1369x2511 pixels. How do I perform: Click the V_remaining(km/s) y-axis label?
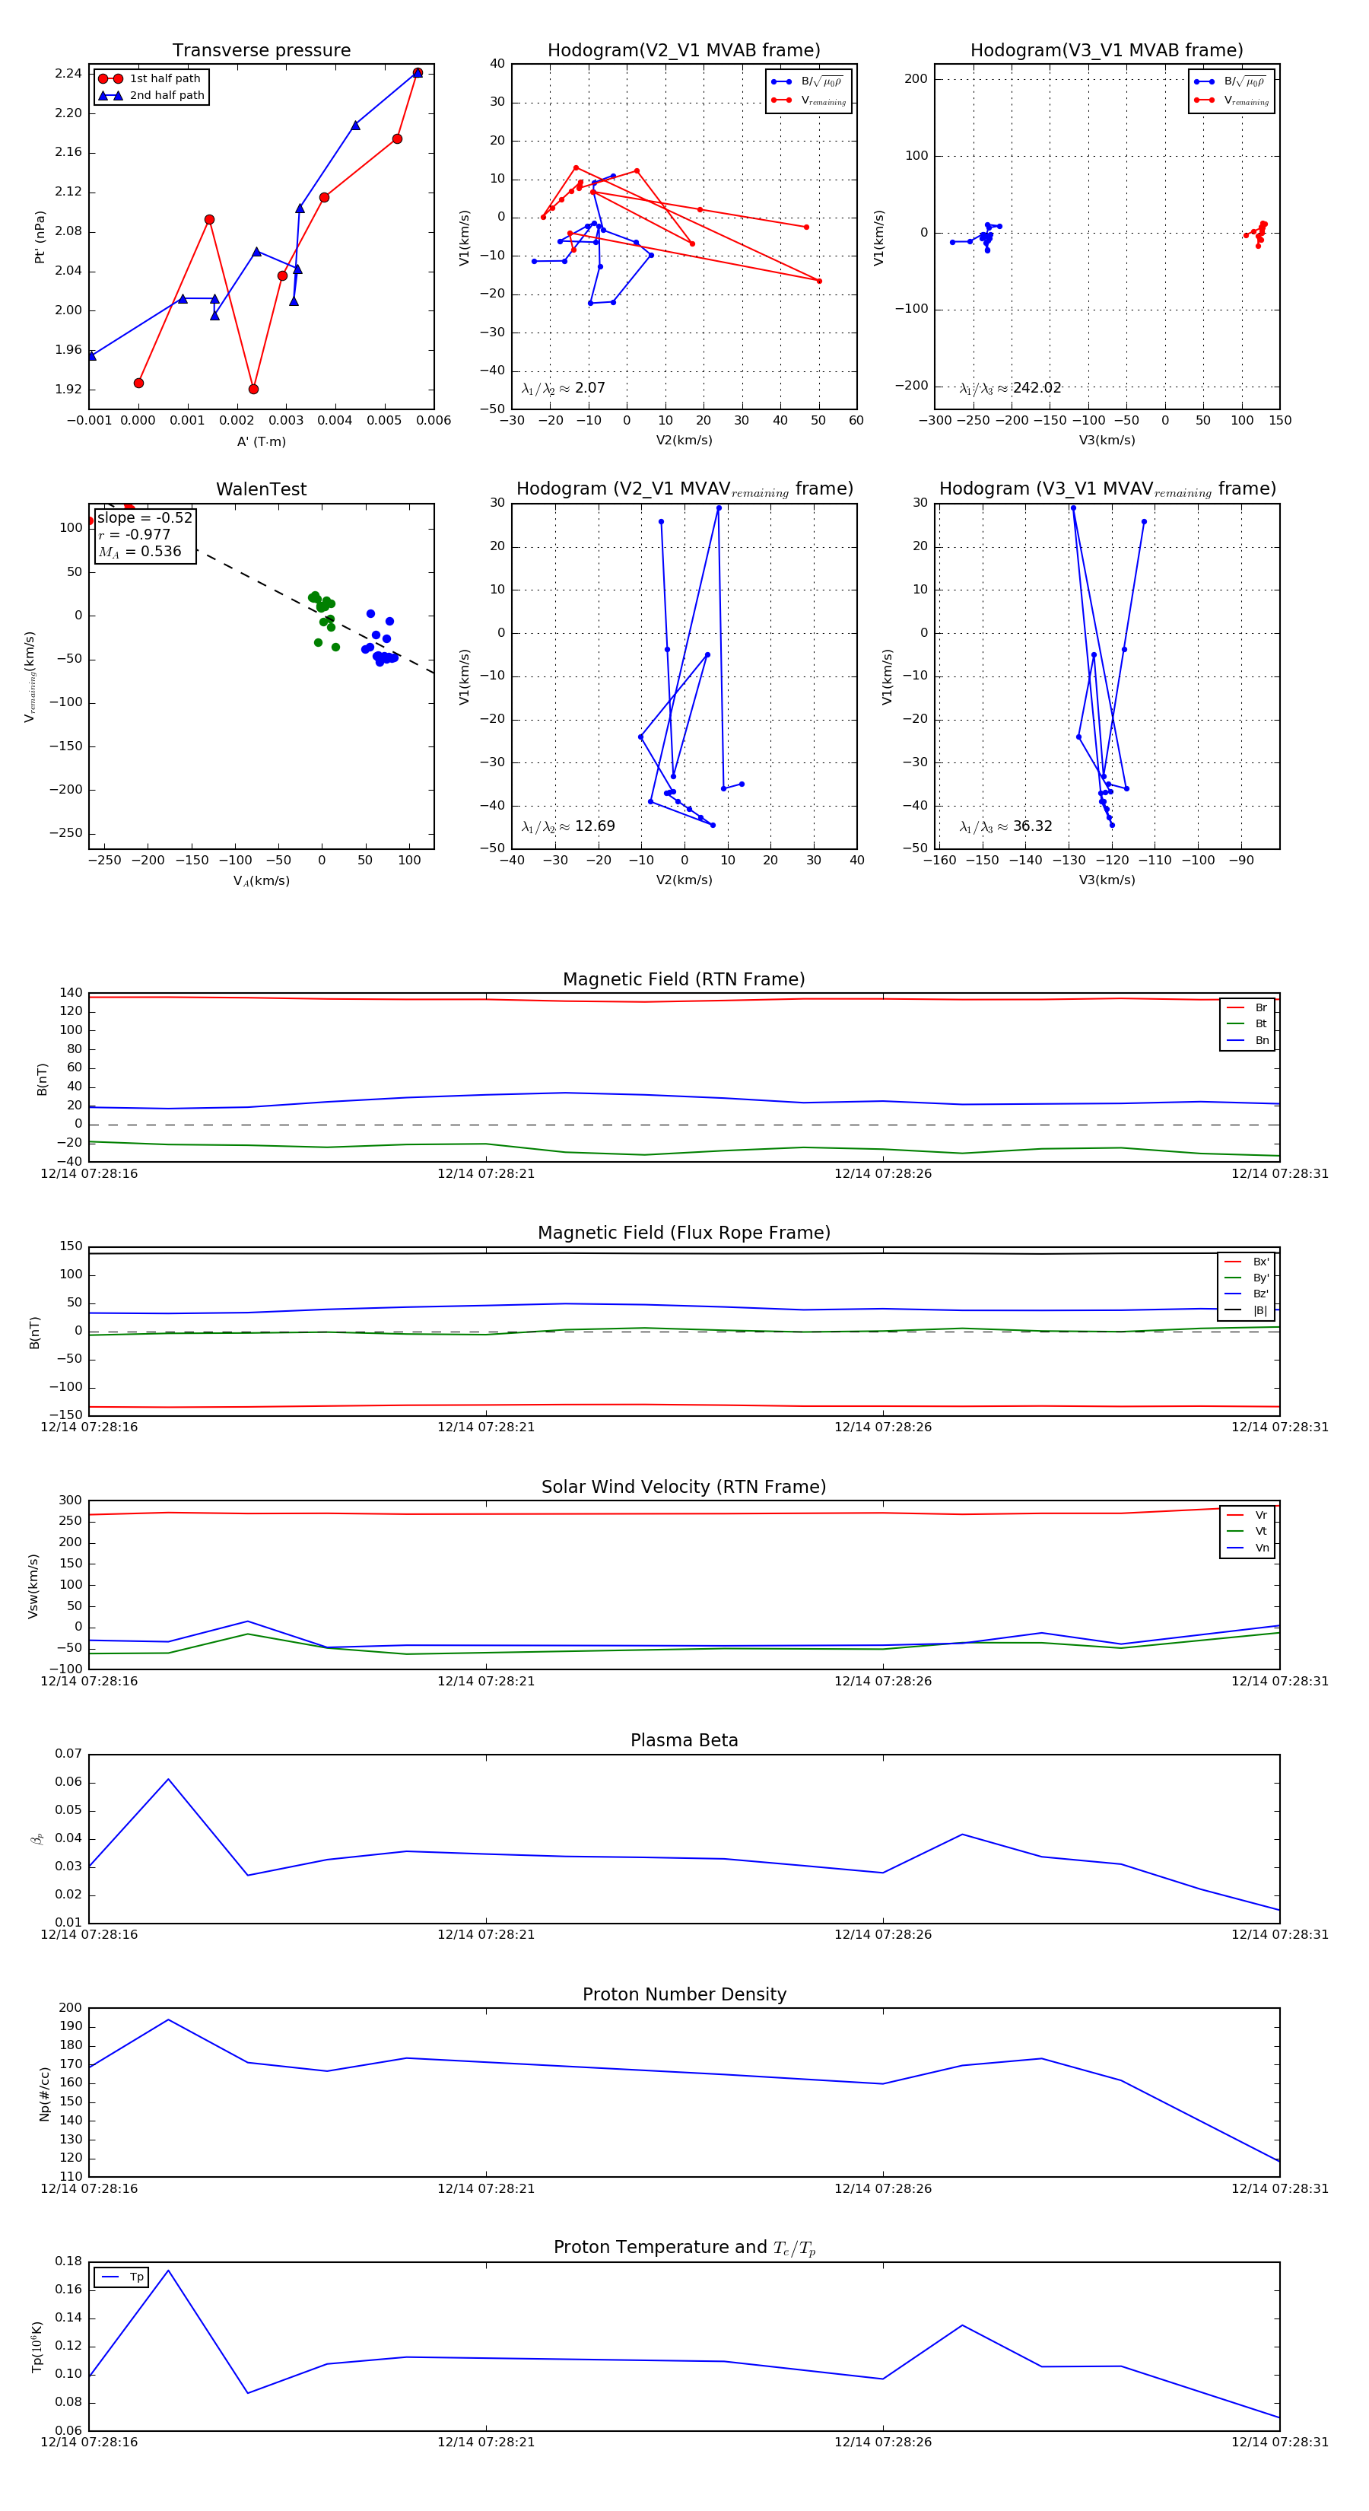point(30,676)
